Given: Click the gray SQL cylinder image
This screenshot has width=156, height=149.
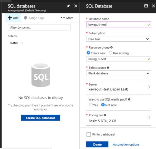Looking at the screenshot, I should (41, 75).
